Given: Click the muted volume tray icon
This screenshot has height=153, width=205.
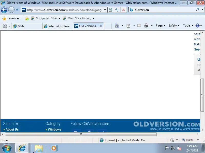Looking at the screenshot, I should coord(179,148).
